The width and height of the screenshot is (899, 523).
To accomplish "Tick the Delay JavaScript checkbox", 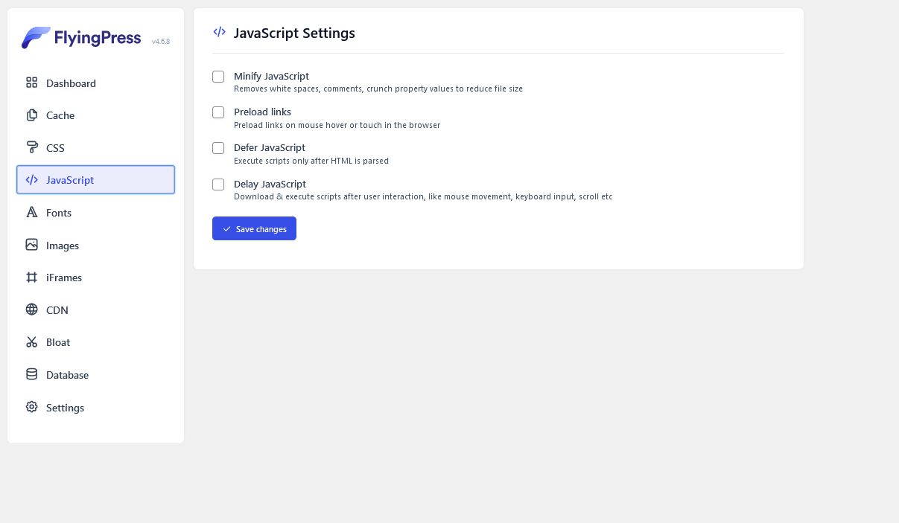I will pyautogui.click(x=218, y=185).
